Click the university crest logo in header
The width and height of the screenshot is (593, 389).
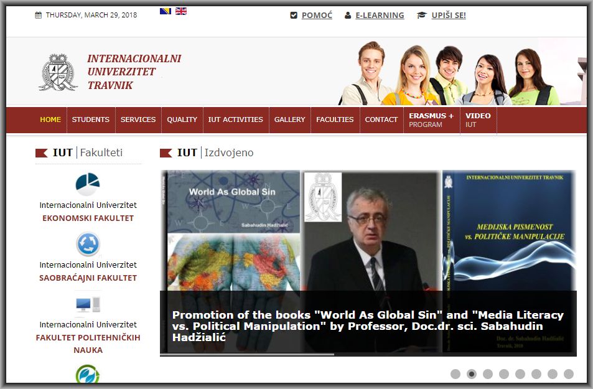point(58,72)
